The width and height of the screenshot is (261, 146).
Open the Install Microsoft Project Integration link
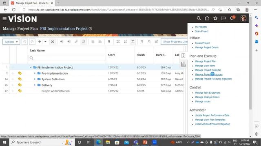pos(212,124)
